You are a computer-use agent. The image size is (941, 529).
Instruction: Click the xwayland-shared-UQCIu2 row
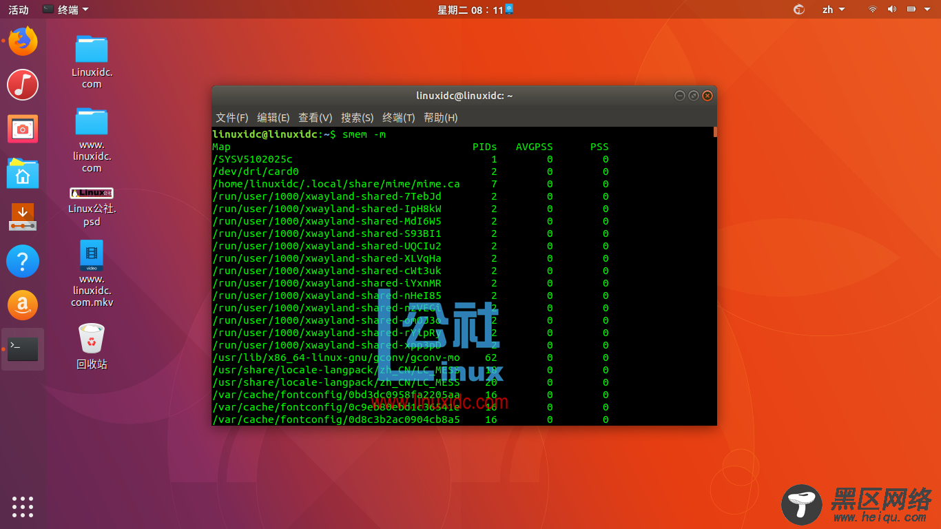point(410,246)
